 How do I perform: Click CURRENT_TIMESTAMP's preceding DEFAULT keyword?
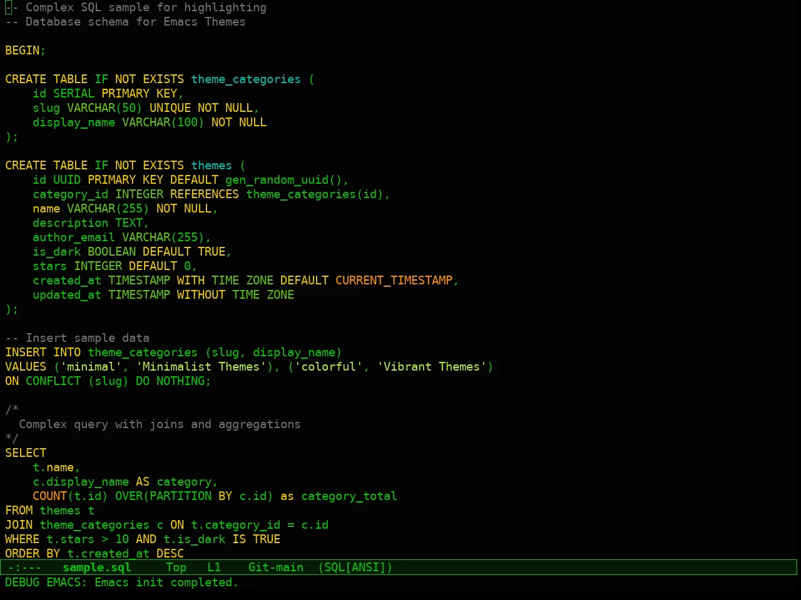(x=304, y=281)
